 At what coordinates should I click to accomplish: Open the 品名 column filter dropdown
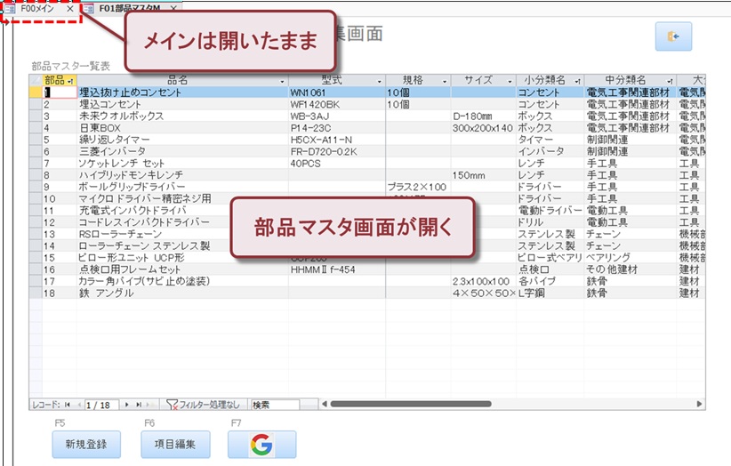281,80
